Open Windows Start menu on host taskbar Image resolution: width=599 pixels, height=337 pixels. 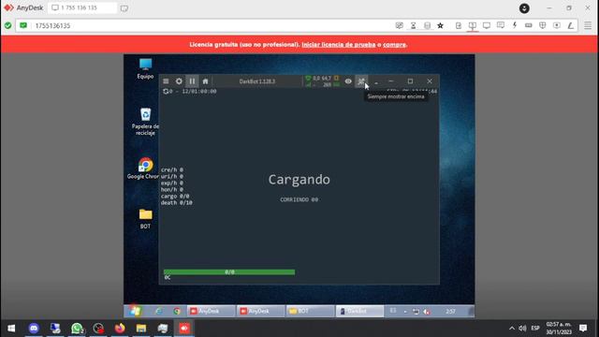click(11, 329)
